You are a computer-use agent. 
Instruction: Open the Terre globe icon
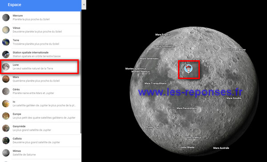click(6, 42)
